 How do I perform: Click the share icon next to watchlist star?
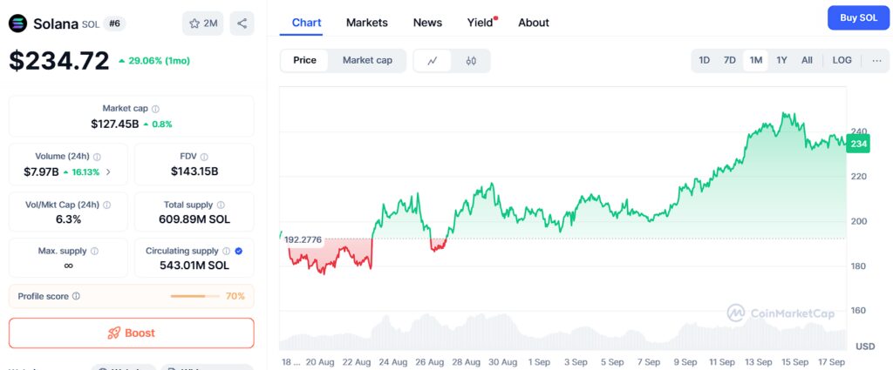(x=242, y=24)
